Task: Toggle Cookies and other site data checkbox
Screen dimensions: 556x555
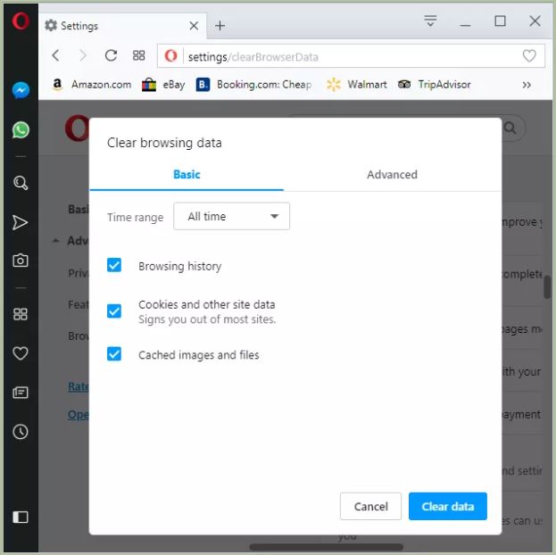Action: pyautogui.click(x=114, y=311)
